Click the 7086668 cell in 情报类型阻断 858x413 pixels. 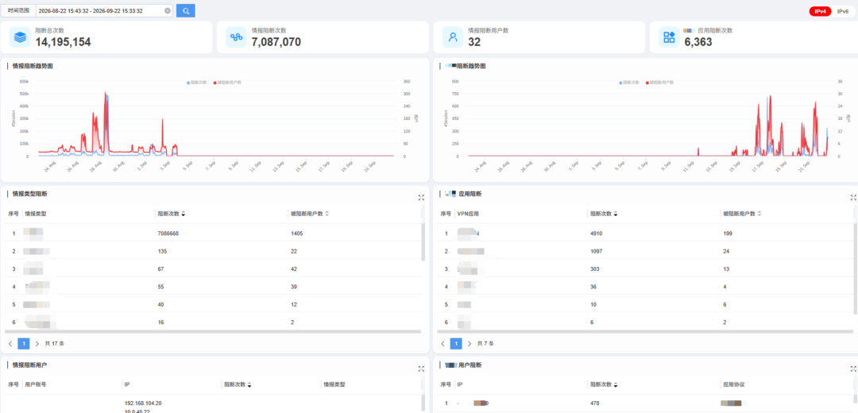168,234
